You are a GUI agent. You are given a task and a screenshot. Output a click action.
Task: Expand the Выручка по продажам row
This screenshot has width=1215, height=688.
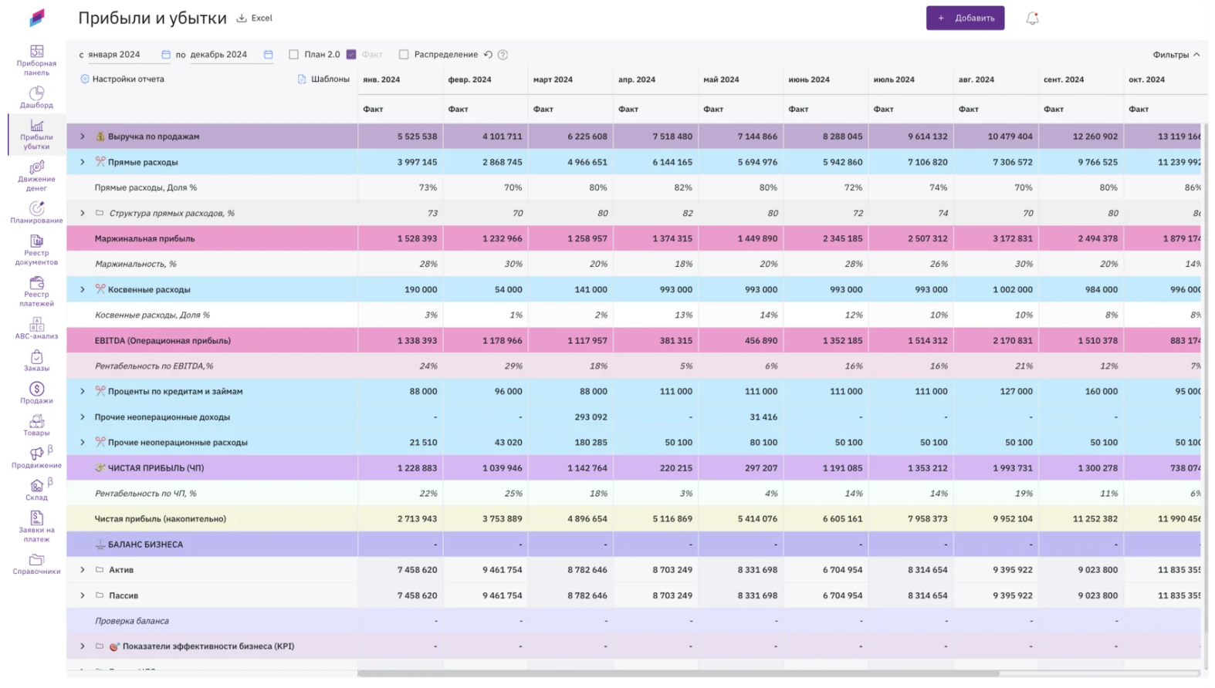click(x=83, y=137)
